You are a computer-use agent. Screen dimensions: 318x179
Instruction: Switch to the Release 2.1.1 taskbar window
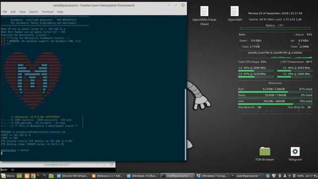pyautogui.click(x=107, y=176)
